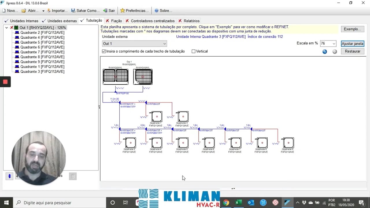
Task: Click Quadrante 6 cassette unit in piping diagram
Action: pyautogui.click(x=209, y=143)
